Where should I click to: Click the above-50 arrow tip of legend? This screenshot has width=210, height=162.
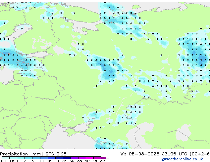[x=105, y=158]
